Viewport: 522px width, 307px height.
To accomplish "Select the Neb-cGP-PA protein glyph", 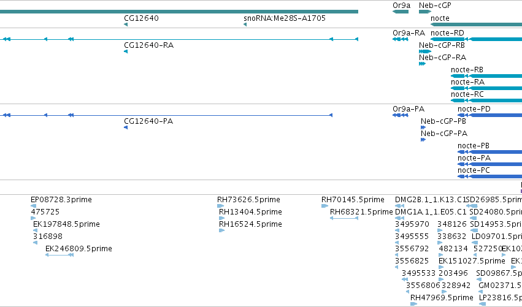I will pyautogui.click(x=423, y=140).
